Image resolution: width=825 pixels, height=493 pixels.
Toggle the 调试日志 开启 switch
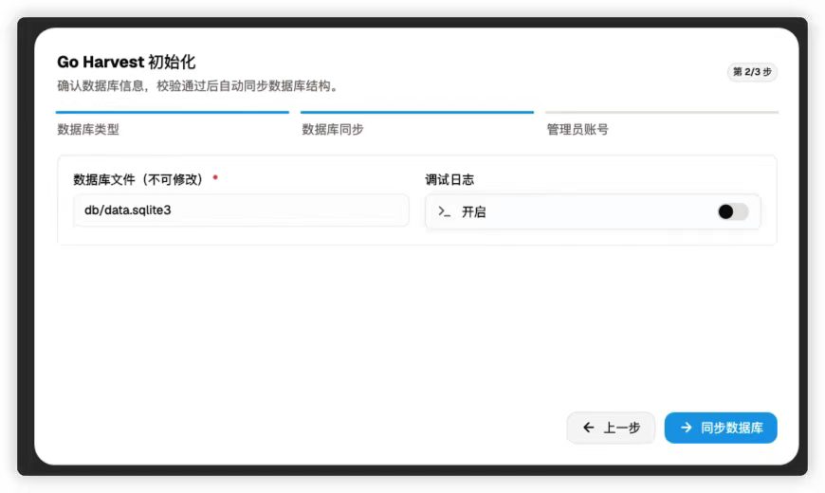click(x=733, y=211)
